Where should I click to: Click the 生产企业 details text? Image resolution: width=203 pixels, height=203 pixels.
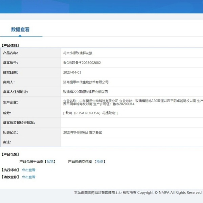coord(132,102)
